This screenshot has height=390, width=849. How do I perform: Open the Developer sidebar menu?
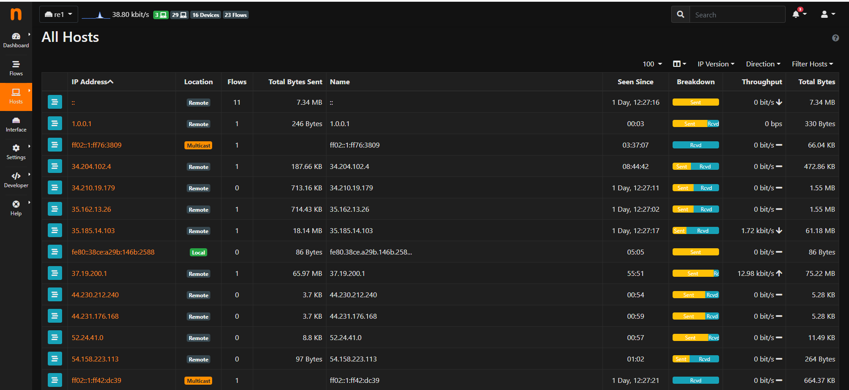tap(16, 180)
